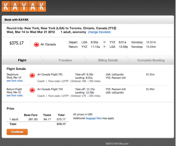Click the Embraer 175 aircraft text

pos(79,96)
